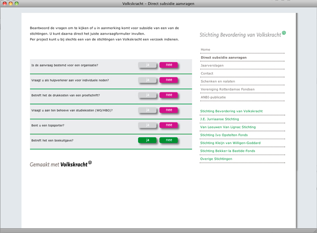This screenshot has height=233, width=317.
Task: Click question text 'Bent u een topsporter?'
Action: (48, 126)
